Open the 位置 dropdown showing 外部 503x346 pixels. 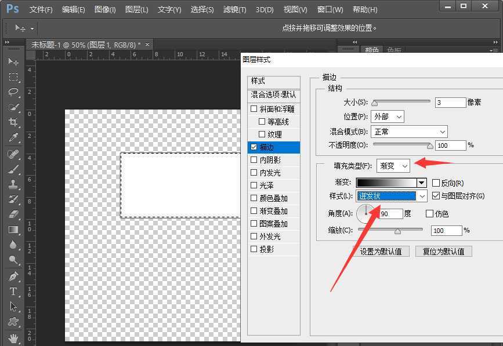387,116
